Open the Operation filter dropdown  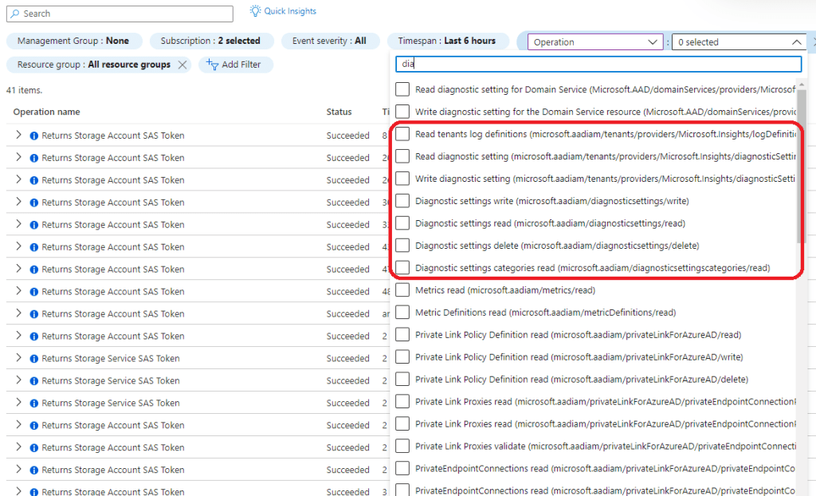tap(594, 42)
